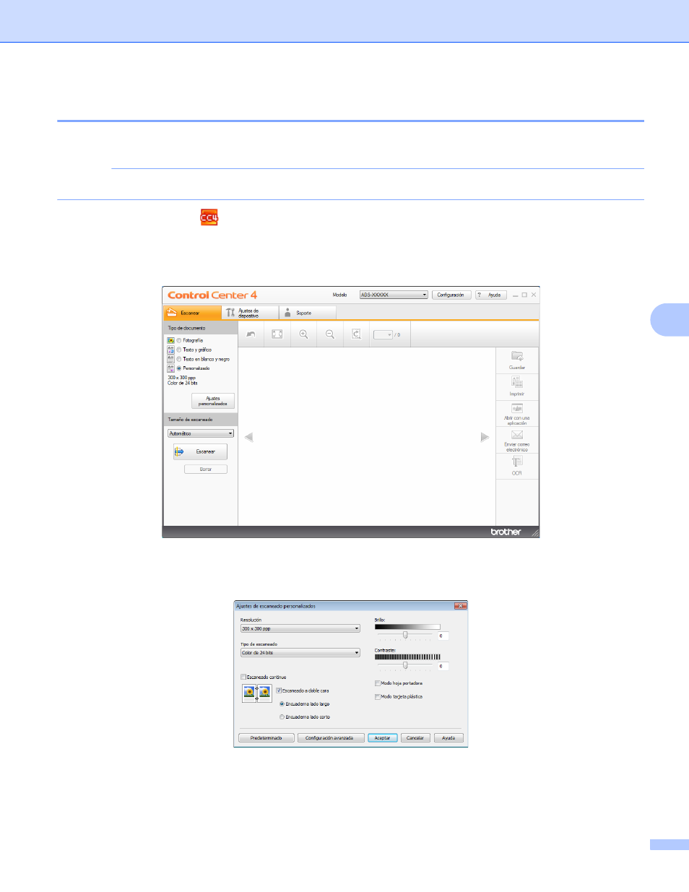
Task: Select the Personalizado radio button
Action: (x=179, y=368)
